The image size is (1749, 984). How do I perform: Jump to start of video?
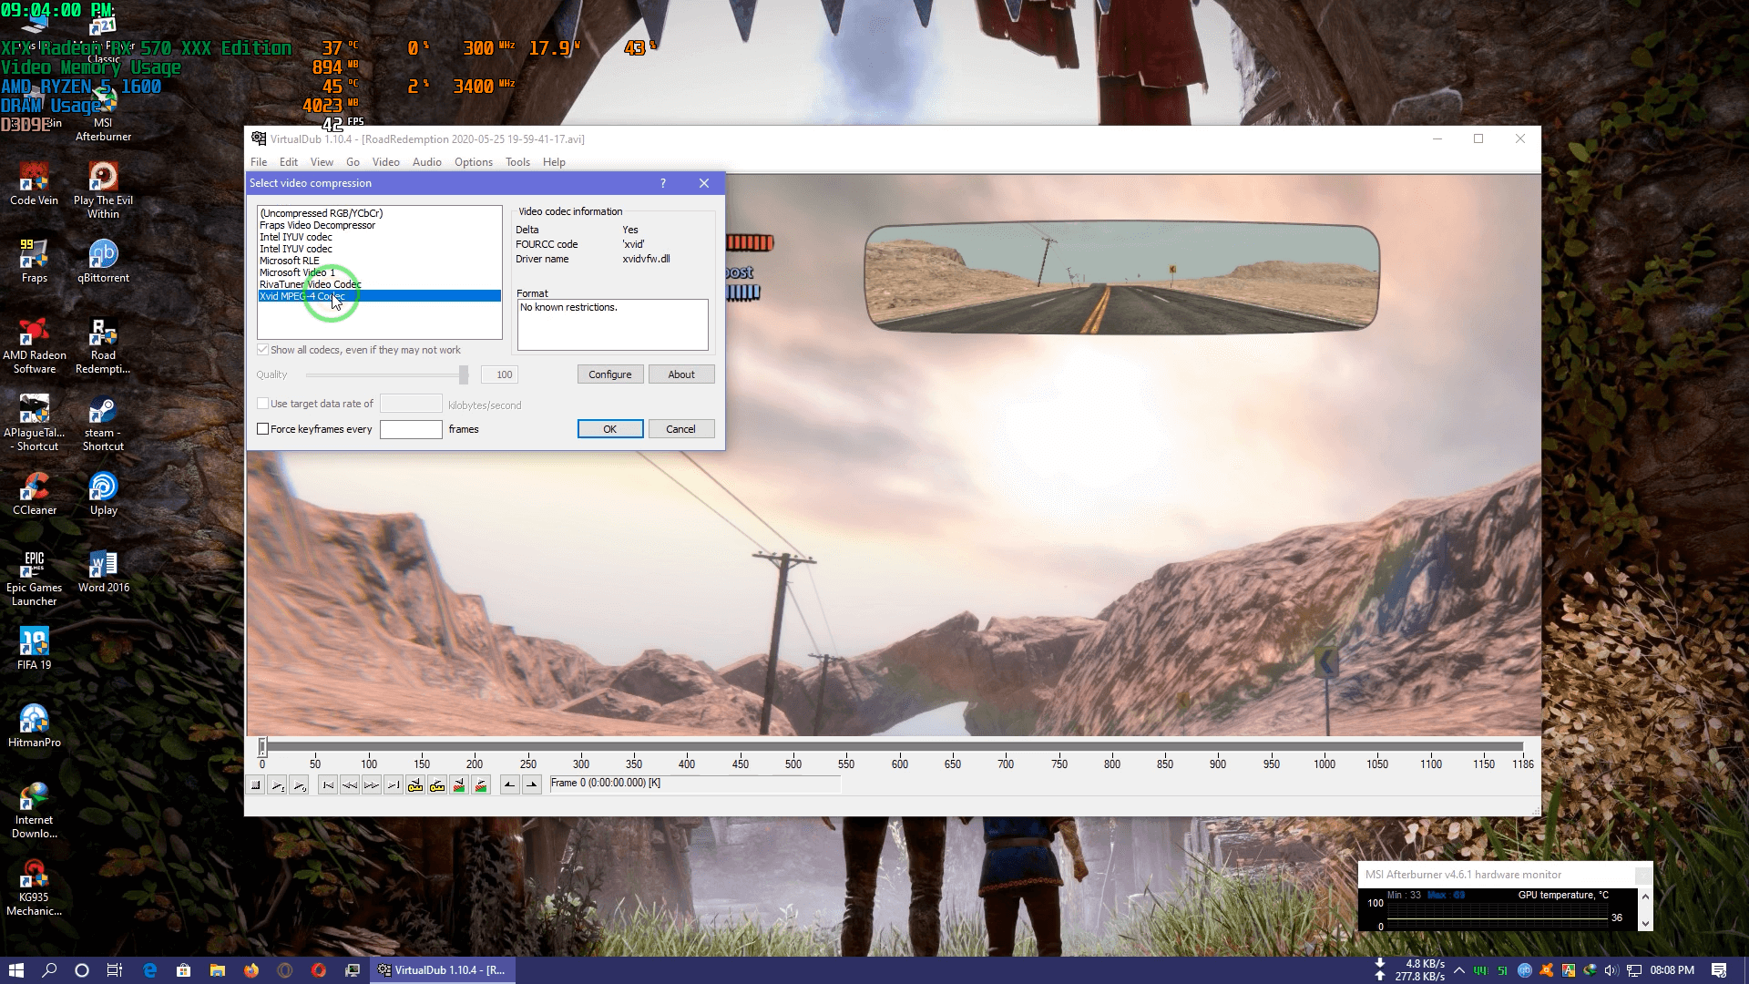pos(328,785)
